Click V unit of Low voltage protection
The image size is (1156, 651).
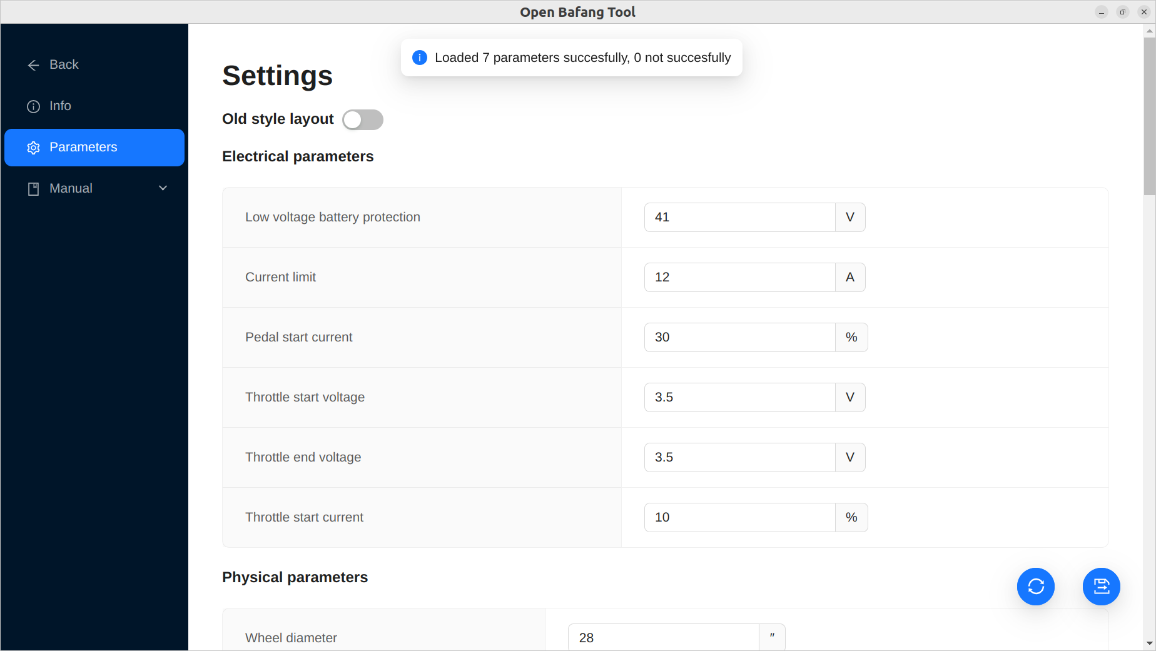[850, 217]
